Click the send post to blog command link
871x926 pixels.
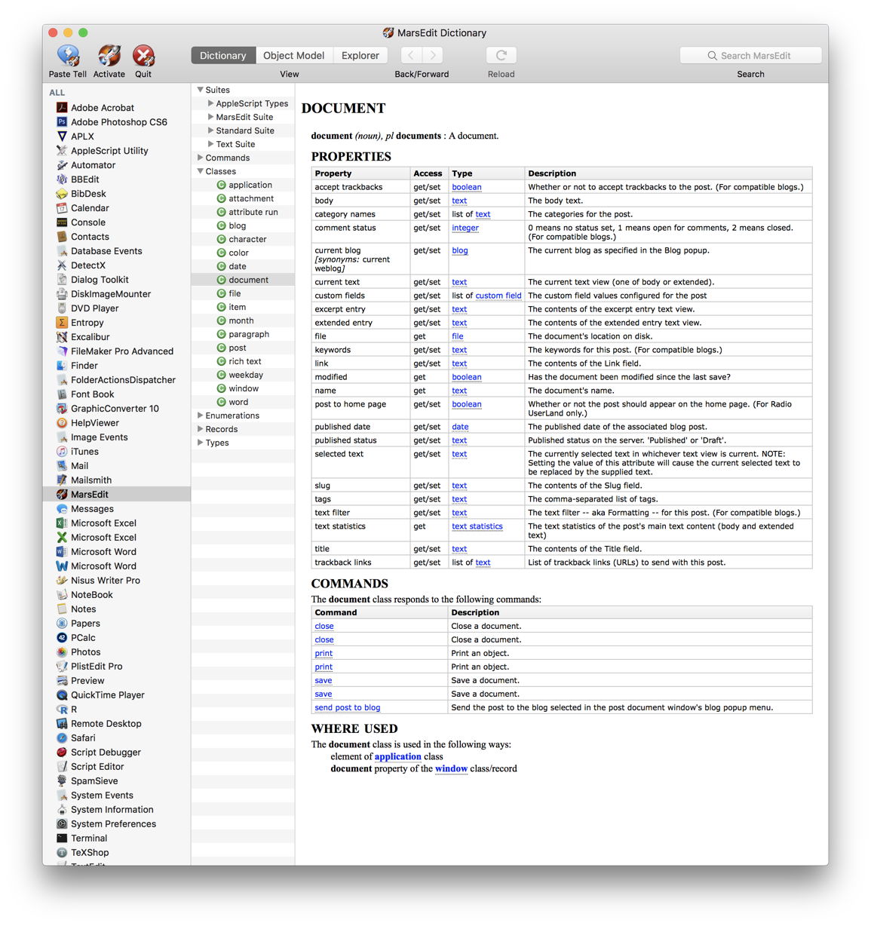pyautogui.click(x=347, y=707)
